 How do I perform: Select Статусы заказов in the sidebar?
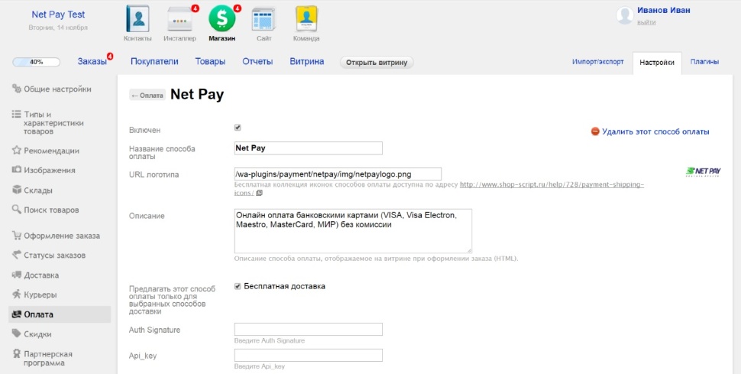55,255
